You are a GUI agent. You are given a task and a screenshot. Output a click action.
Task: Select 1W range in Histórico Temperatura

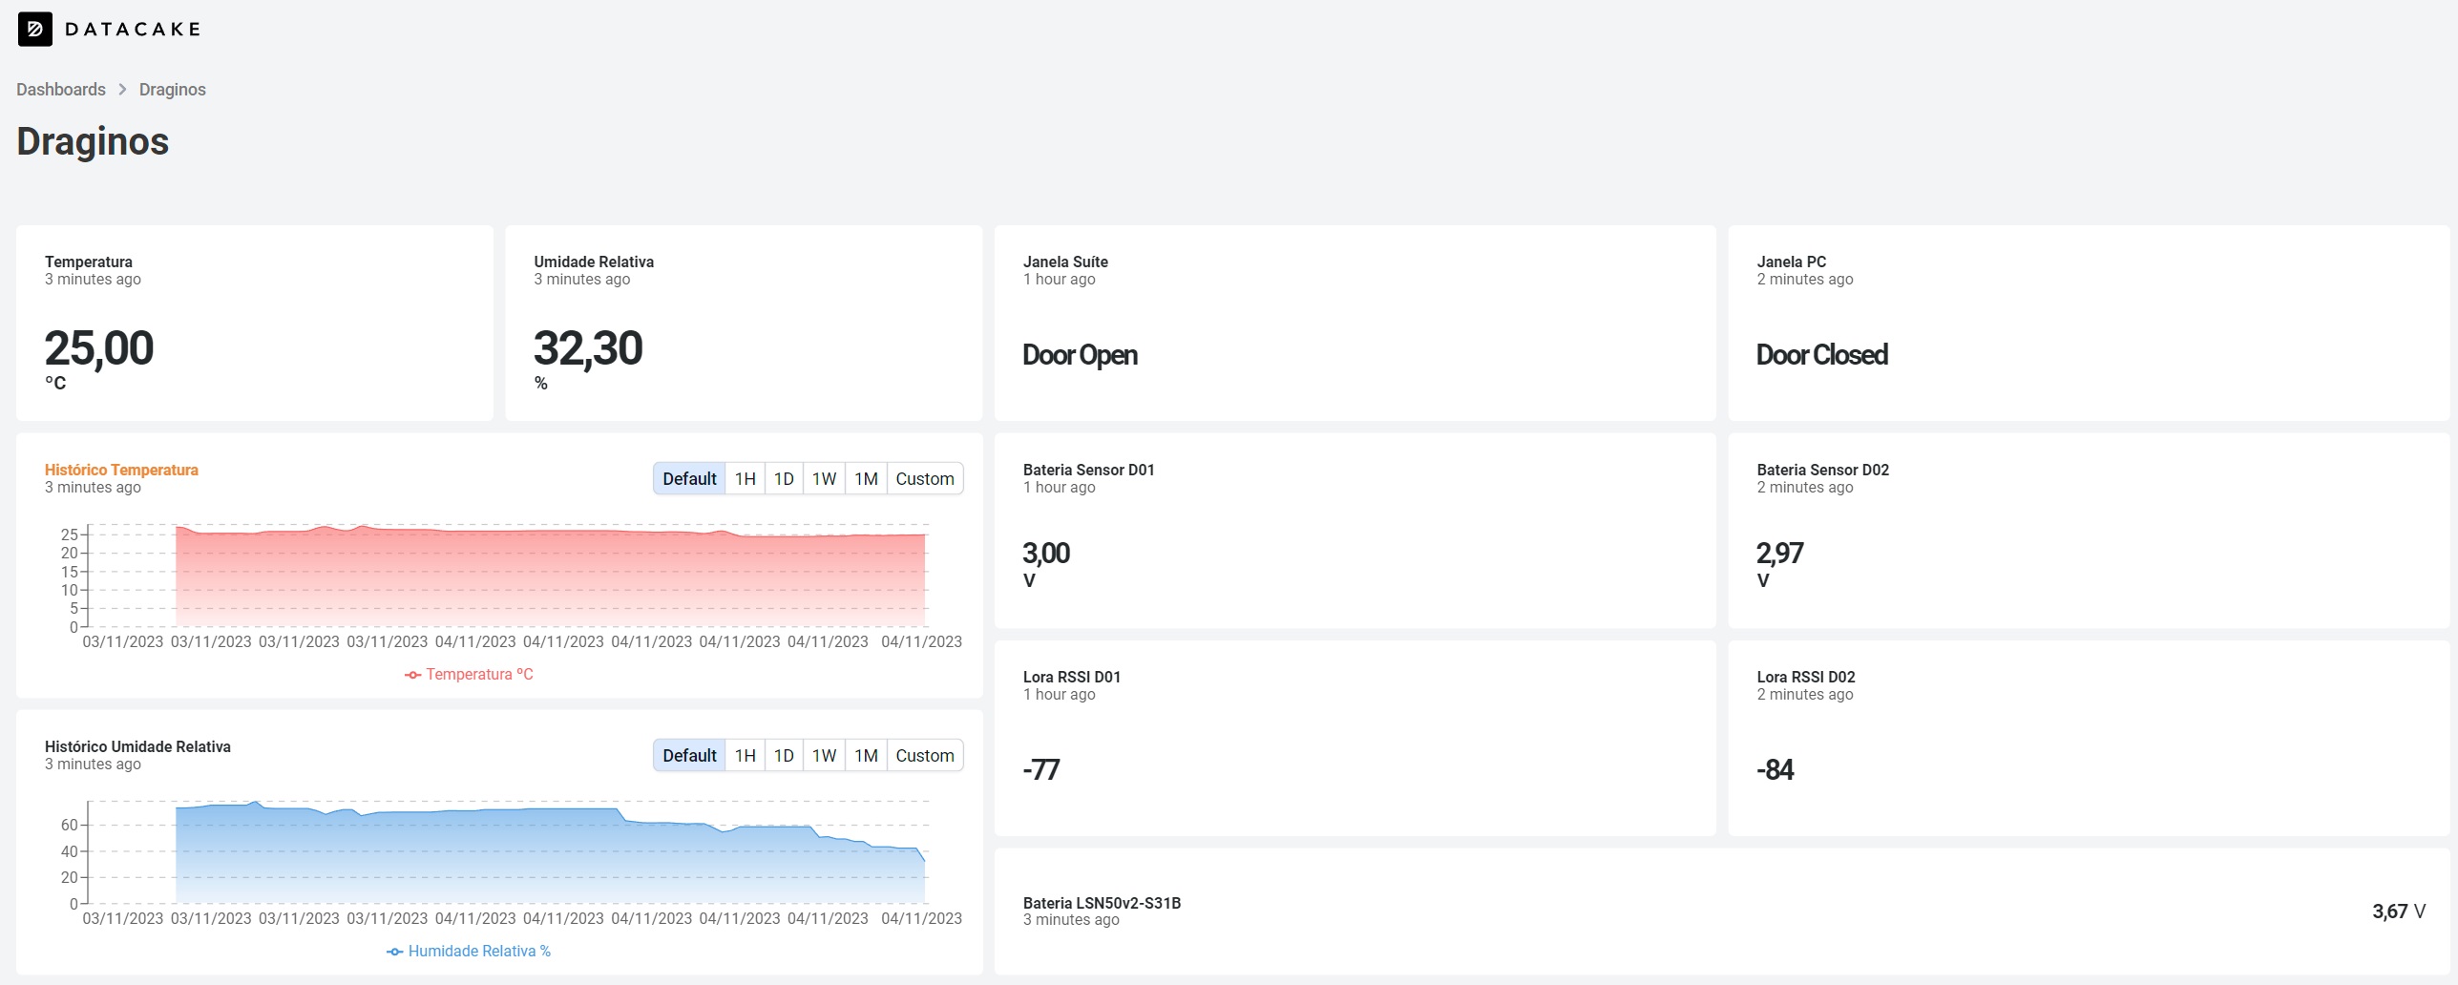point(824,479)
